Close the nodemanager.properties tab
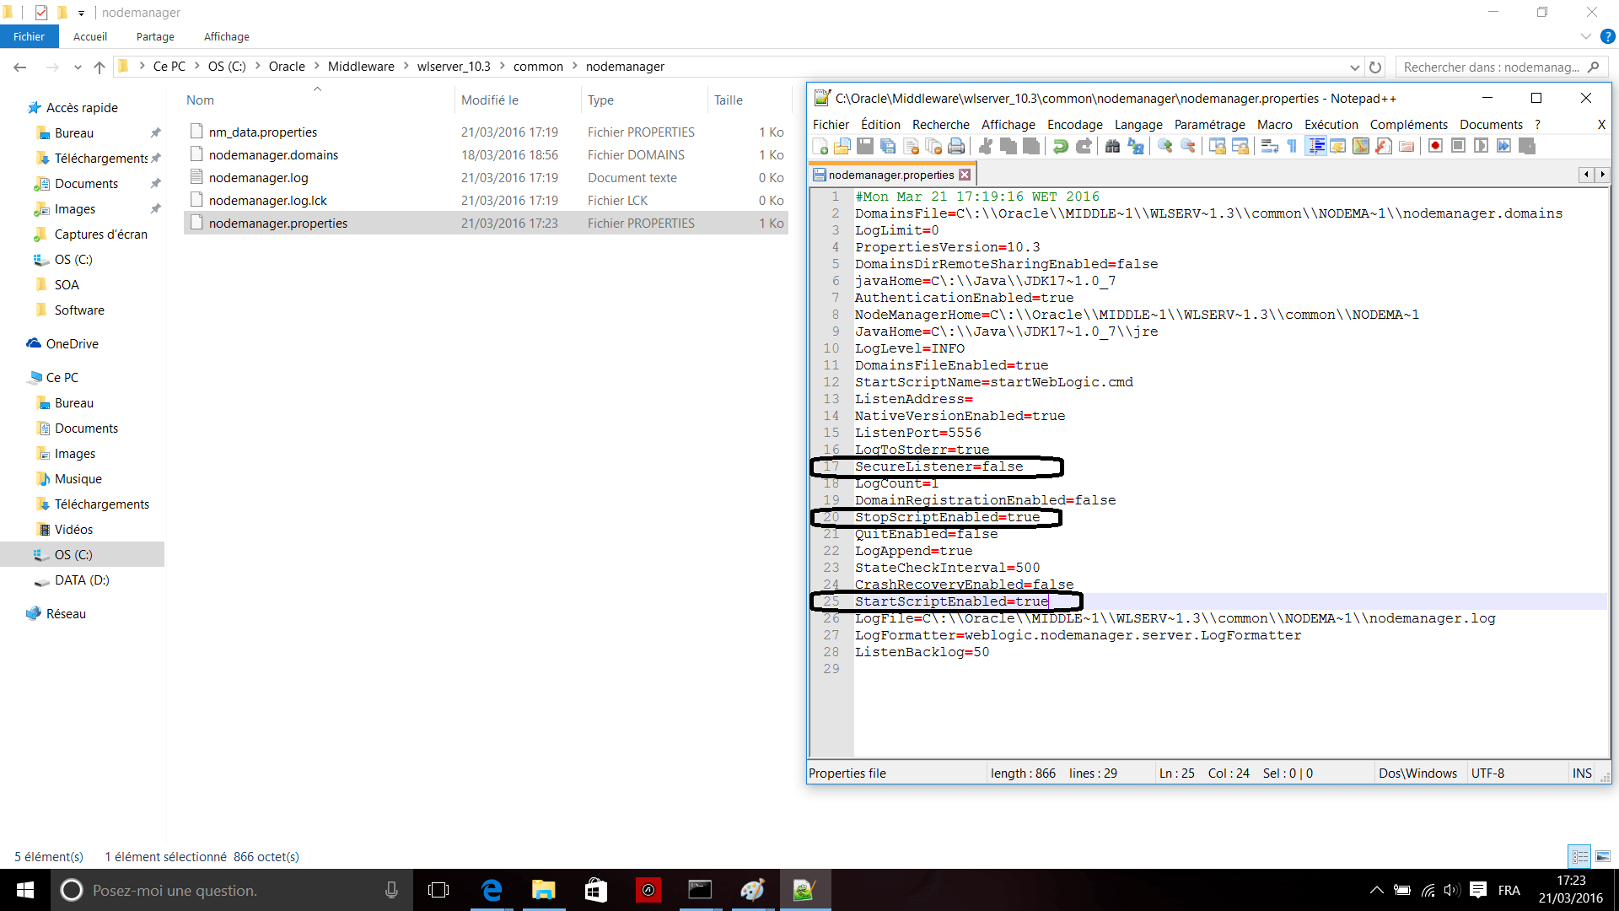Screen dimensions: 1619x911 click(x=965, y=175)
